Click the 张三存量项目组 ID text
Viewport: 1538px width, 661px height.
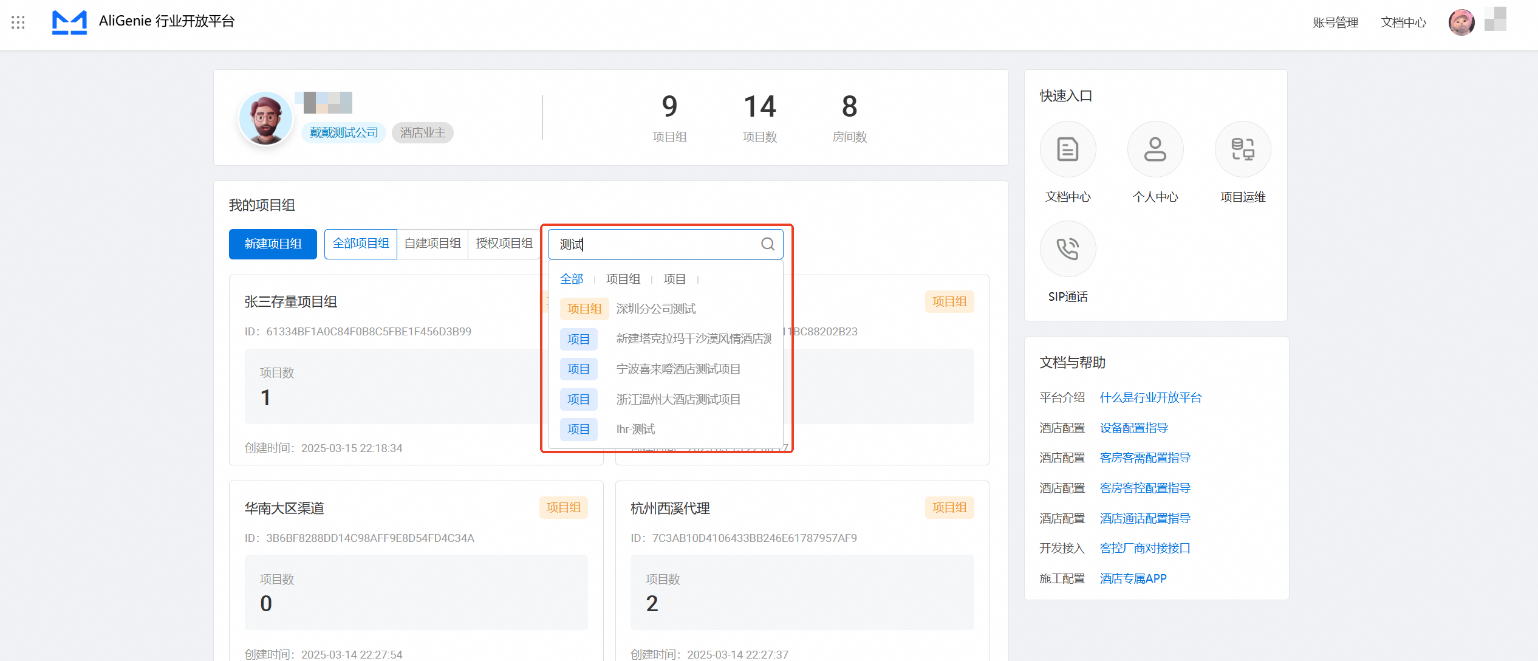coord(358,332)
